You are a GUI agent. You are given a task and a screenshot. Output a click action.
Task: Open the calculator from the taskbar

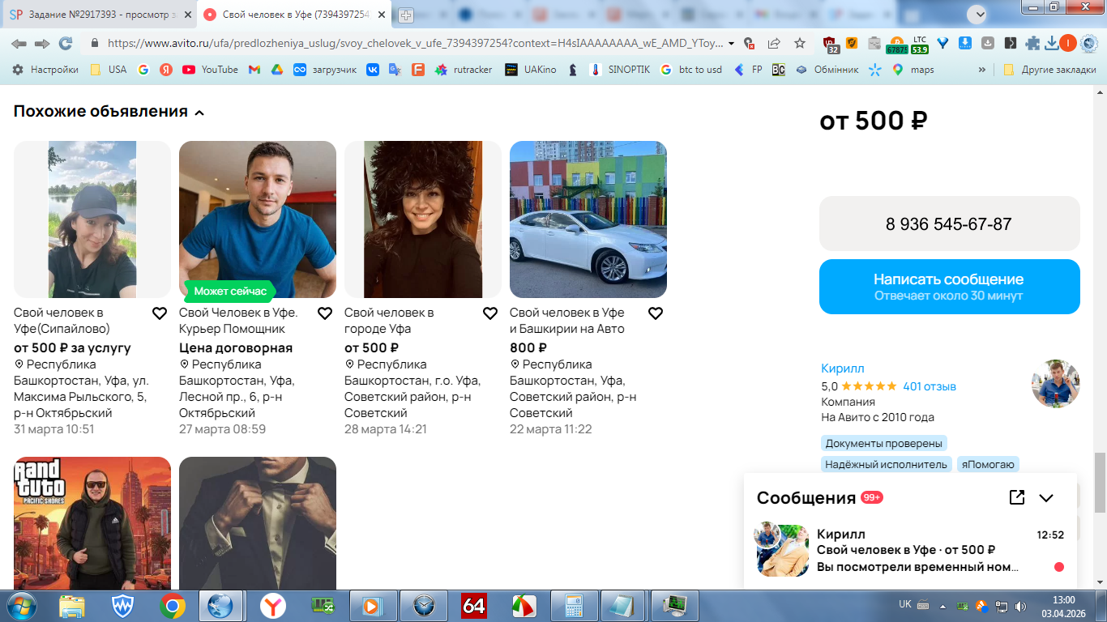[x=574, y=606]
